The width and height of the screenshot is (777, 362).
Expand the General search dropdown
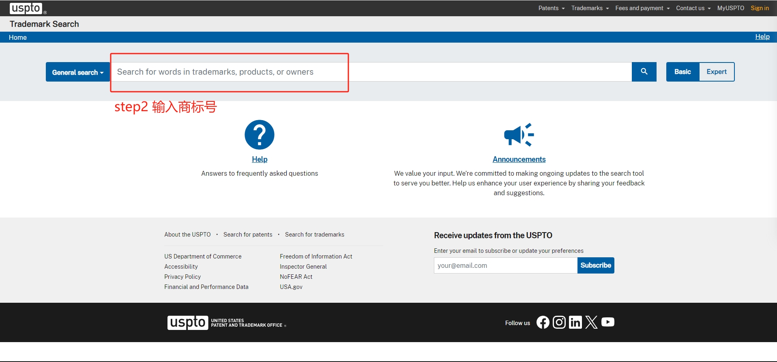pyautogui.click(x=78, y=72)
